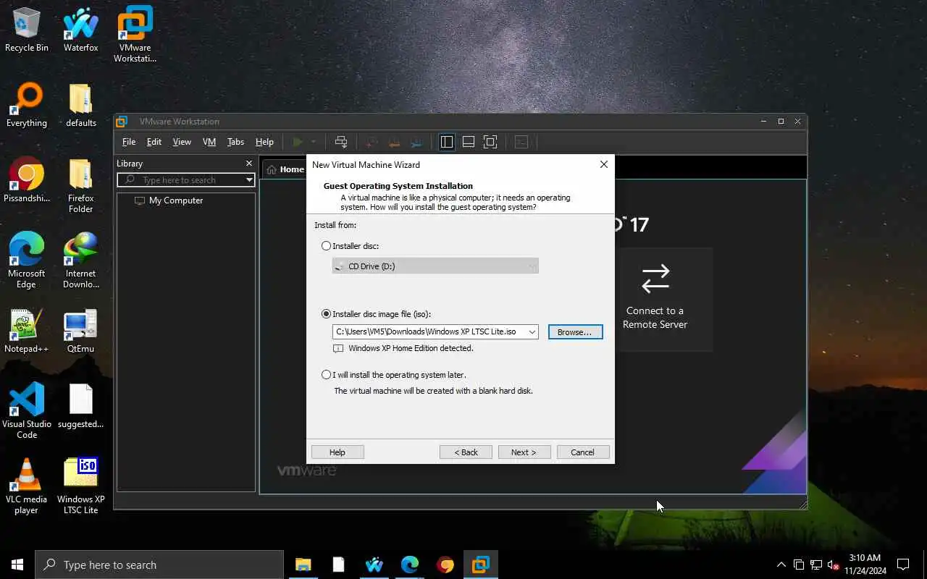Image resolution: width=927 pixels, height=579 pixels.
Task: Select Installer disc image file (iso) option
Action: pos(327,314)
